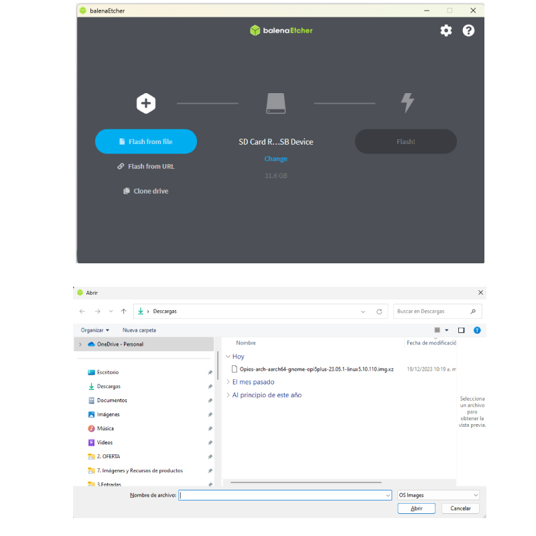Viewport: 536px width, 536px height.
Task: Click the Change drive link
Action: [x=275, y=159]
